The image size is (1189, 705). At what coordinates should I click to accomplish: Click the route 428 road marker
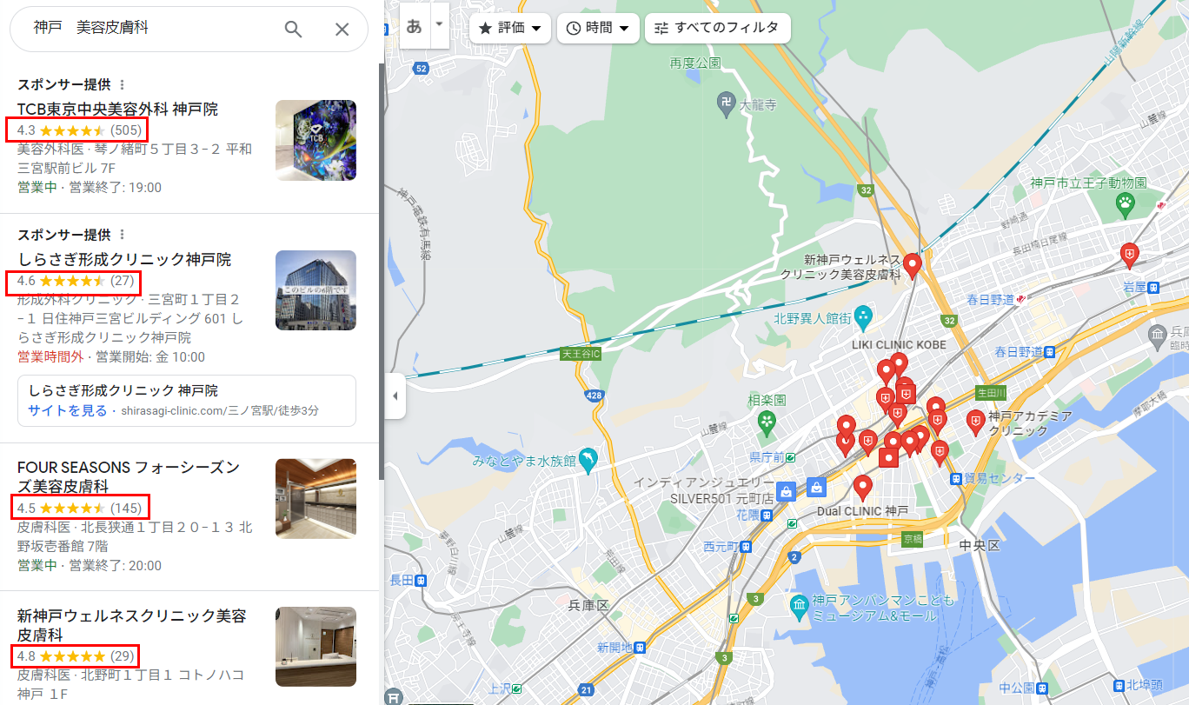click(x=594, y=395)
